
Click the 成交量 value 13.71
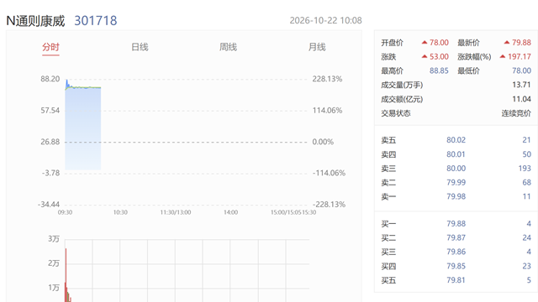click(x=521, y=85)
